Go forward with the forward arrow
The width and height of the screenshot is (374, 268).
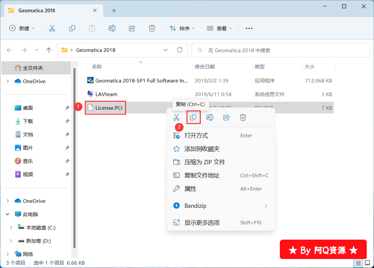point(24,50)
